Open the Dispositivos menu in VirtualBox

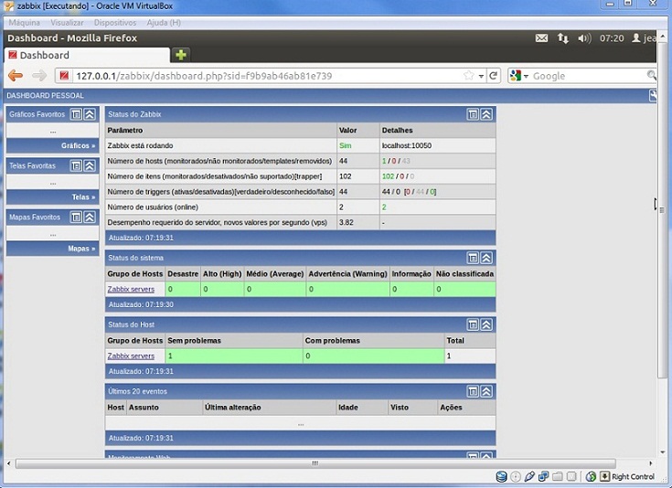pyautogui.click(x=115, y=23)
